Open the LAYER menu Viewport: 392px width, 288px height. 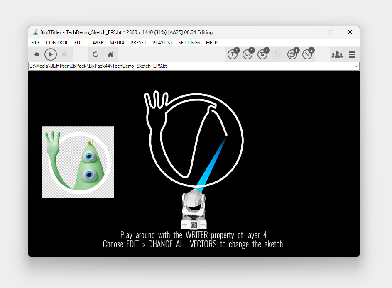[x=97, y=43]
